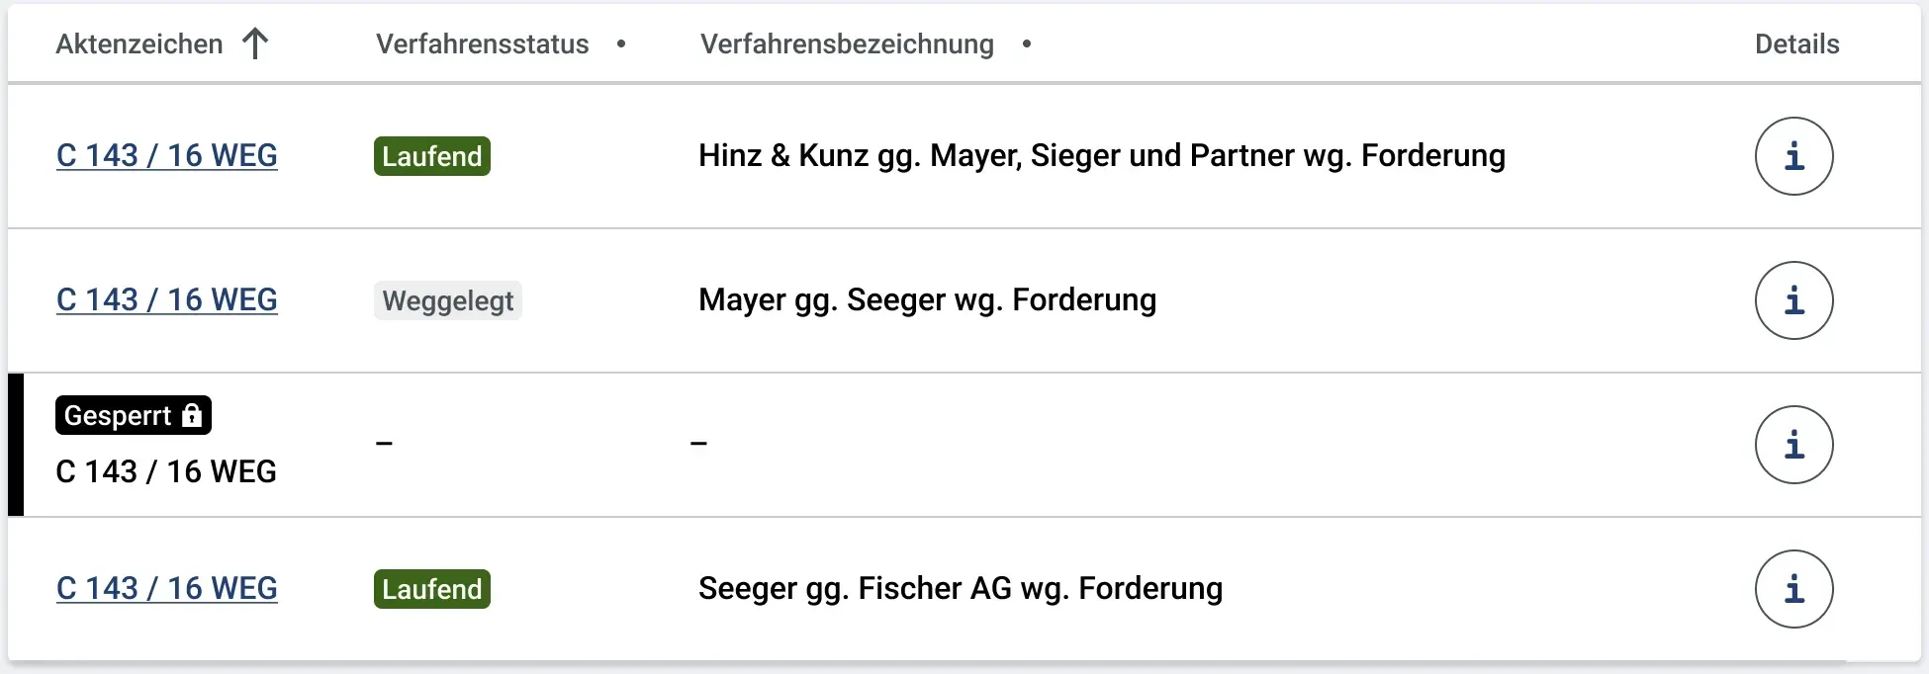The width and height of the screenshot is (1929, 674).
Task: Sort table by Verfahrensbezeichnung column header
Action: (847, 43)
